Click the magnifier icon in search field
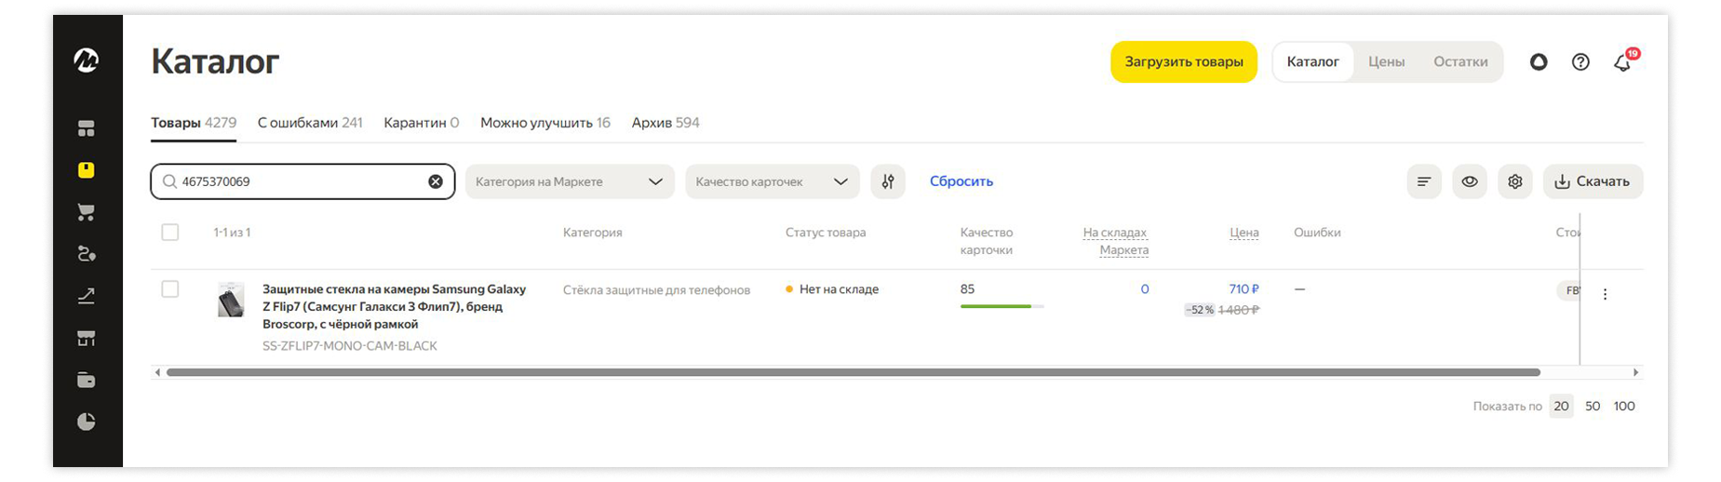 click(169, 181)
